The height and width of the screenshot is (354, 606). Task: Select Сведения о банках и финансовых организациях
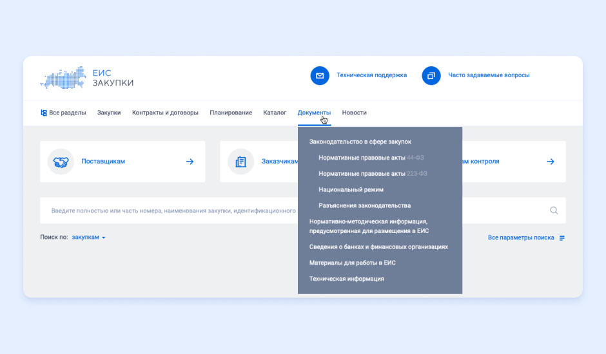click(378, 247)
